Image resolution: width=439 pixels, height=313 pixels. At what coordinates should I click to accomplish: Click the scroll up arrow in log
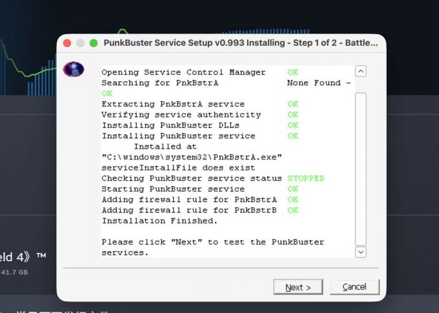[361, 72]
